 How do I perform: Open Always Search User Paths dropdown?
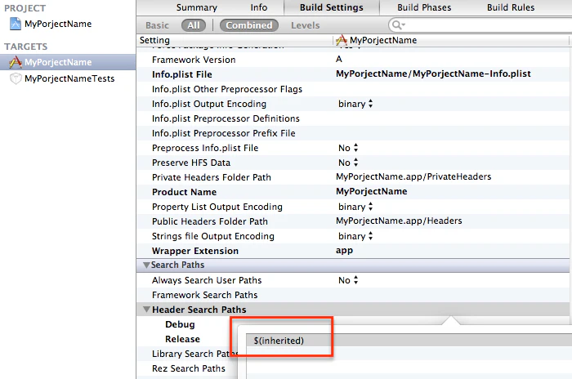pyautogui.click(x=348, y=280)
